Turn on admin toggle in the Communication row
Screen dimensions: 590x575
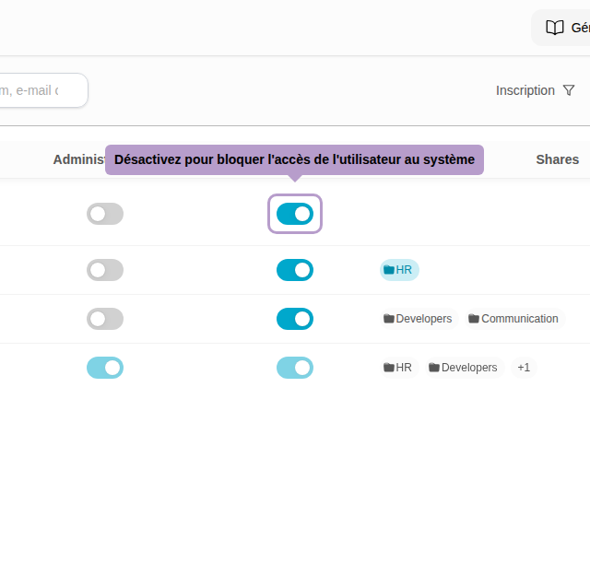click(105, 319)
